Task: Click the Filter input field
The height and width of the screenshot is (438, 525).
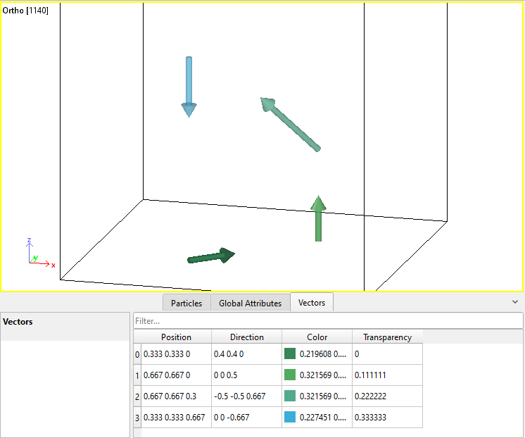Action: point(327,320)
